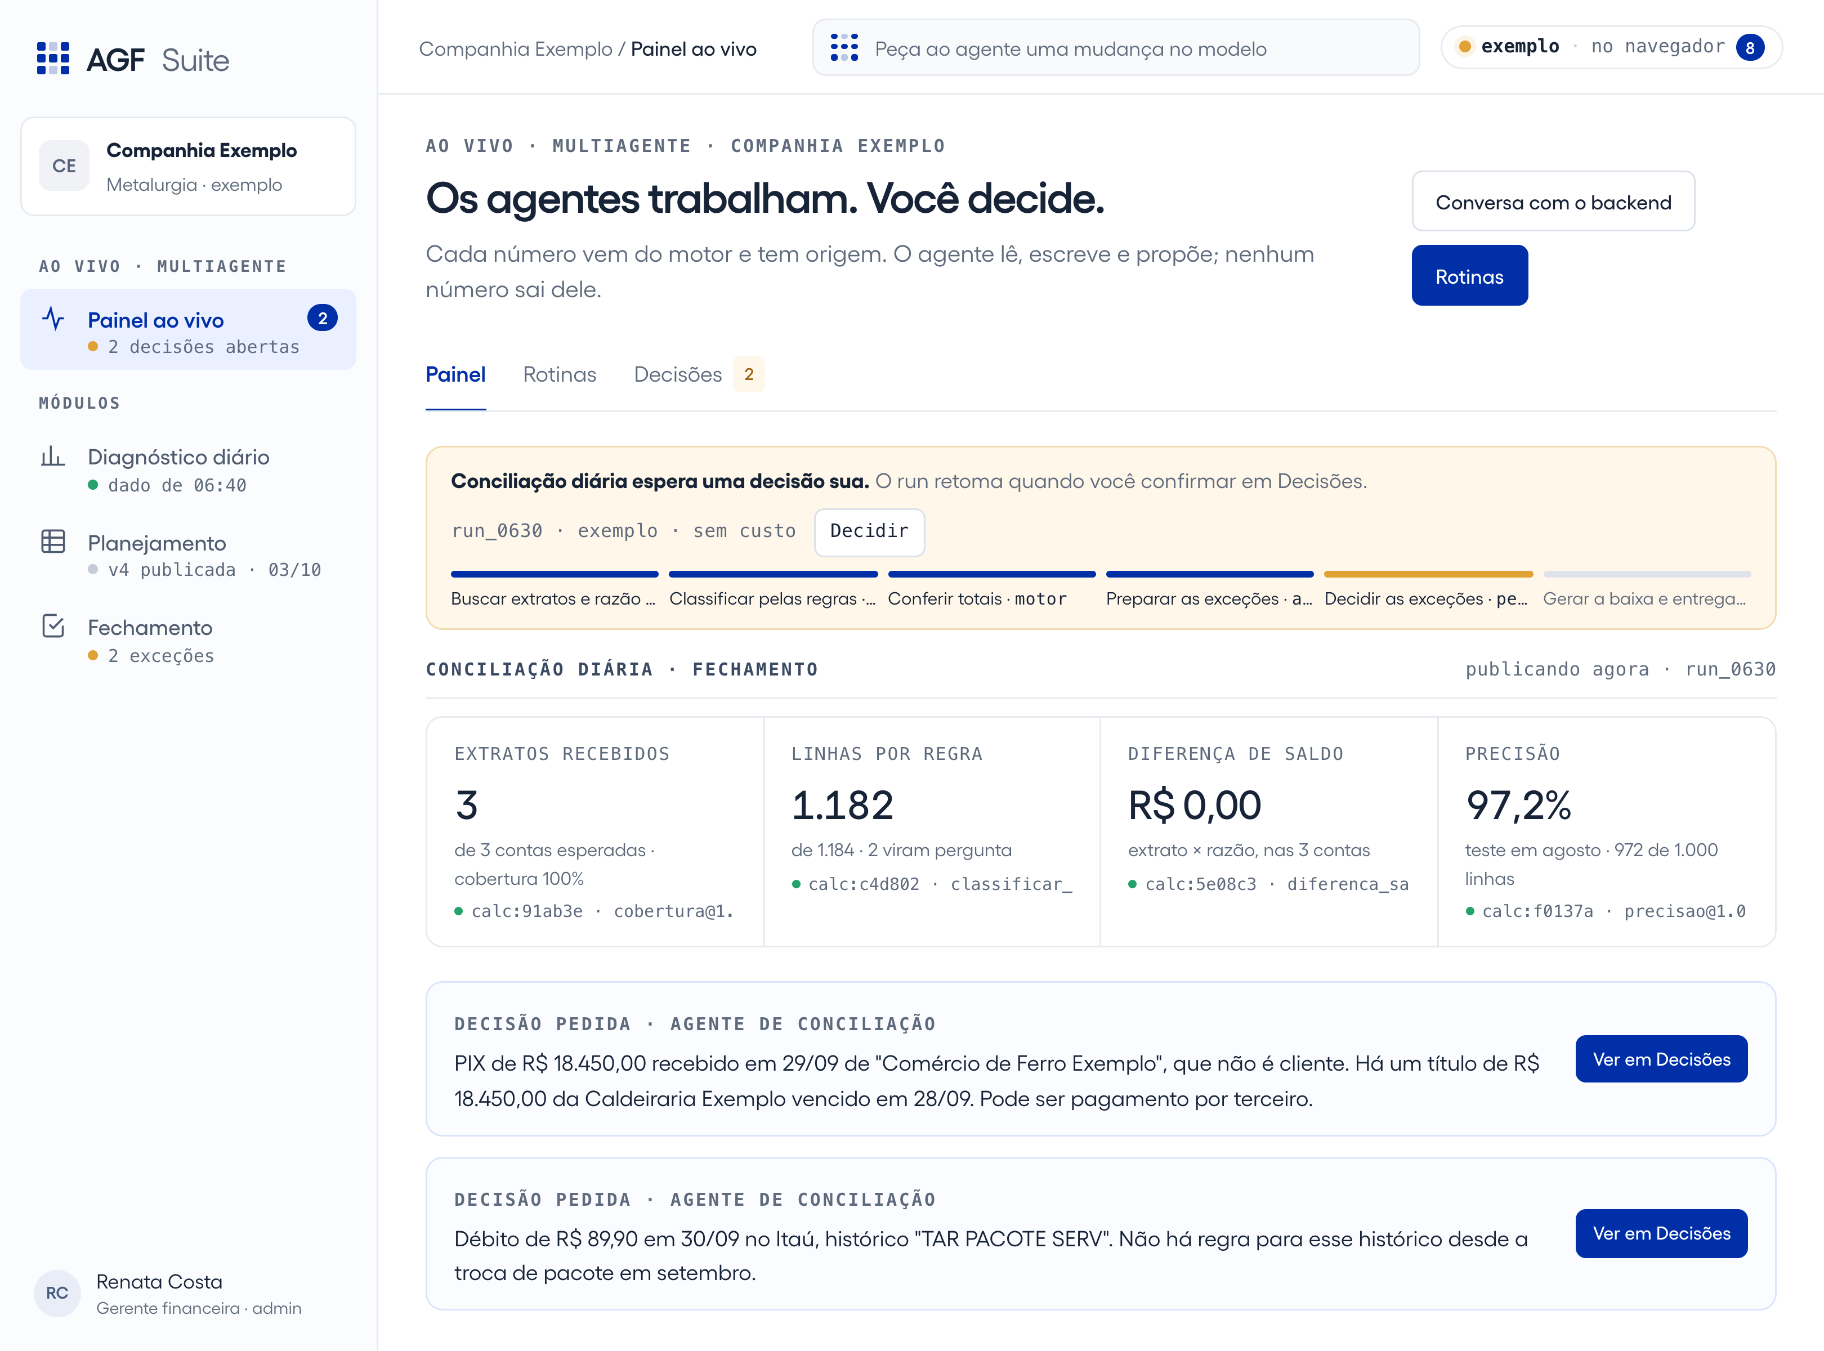Click the 8 badge beside no navegador
The width and height of the screenshot is (1824, 1351).
(1750, 47)
